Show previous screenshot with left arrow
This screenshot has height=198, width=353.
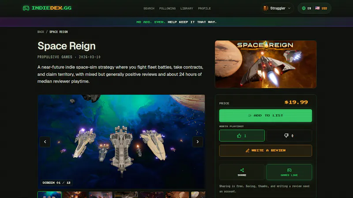(x=45, y=141)
